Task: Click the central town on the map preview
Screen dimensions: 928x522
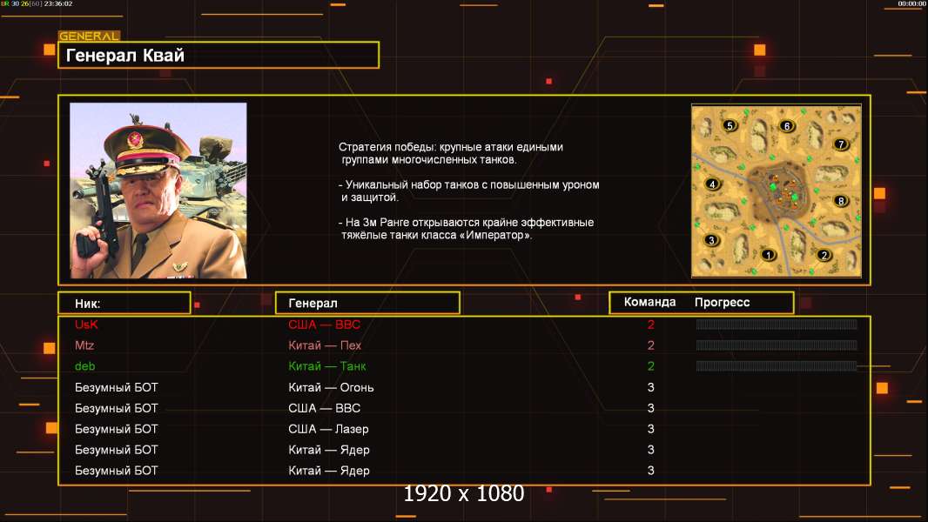Action: point(781,191)
